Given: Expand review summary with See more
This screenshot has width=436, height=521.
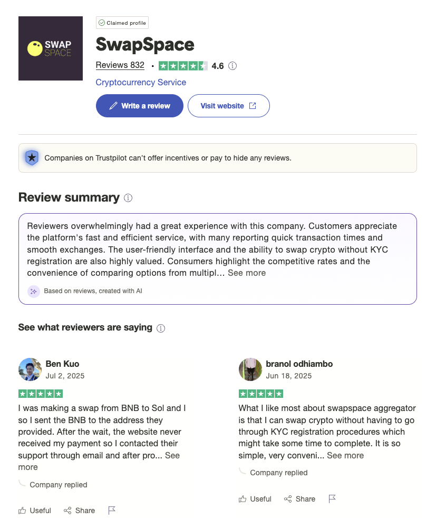Looking at the screenshot, I should point(247,273).
